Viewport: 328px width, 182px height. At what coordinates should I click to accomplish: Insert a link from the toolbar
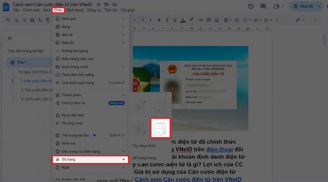point(201,20)
